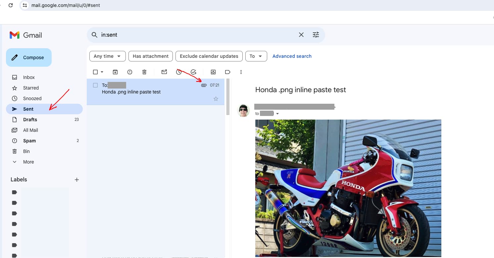Screen dimensions: 494x258
Task: Click the trash icon beside Bin in the sidebar
Action: coord(15,151)
